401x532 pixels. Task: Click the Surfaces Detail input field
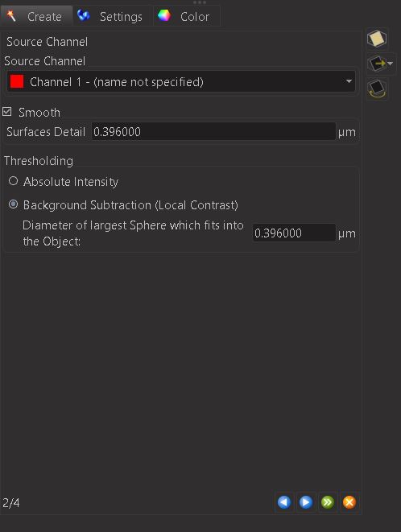click(213, 132)
